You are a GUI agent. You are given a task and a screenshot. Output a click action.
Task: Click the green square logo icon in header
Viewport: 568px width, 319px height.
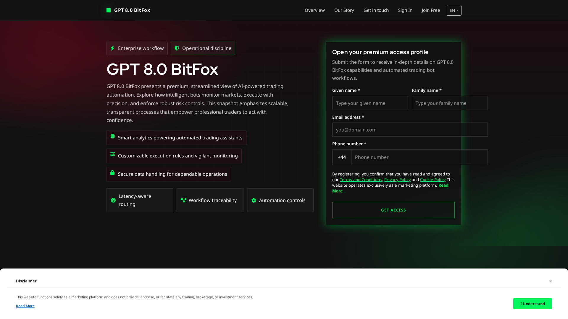tap(108, 10)
